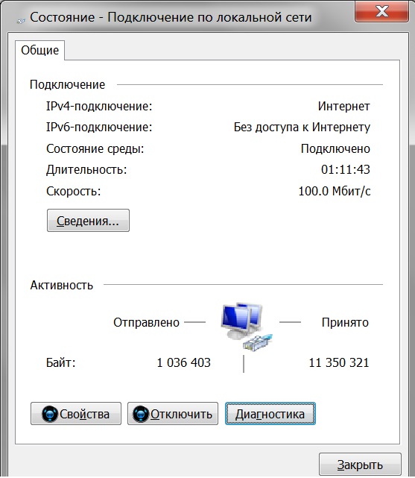Run Диагностика for this connection
This screenshot has width=415, height=478.
click(270, 414)
